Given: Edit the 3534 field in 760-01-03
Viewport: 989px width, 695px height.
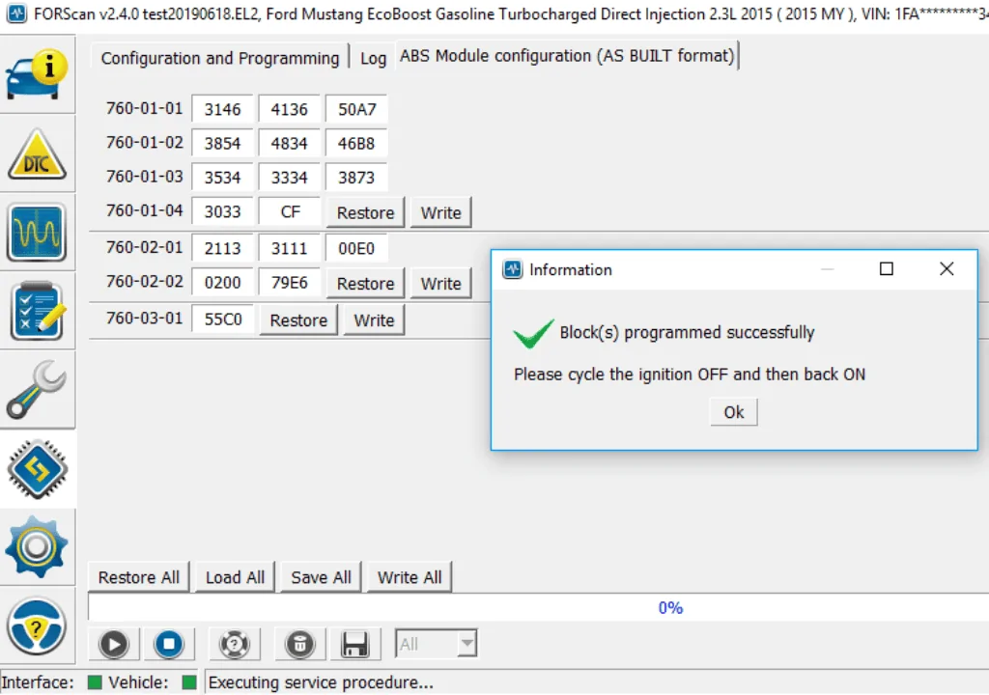Looking at the screenshot, I should (223, 178).
